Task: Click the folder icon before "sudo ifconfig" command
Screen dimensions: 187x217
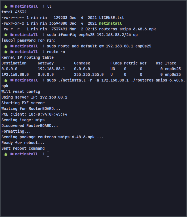Action: point(12,35)
